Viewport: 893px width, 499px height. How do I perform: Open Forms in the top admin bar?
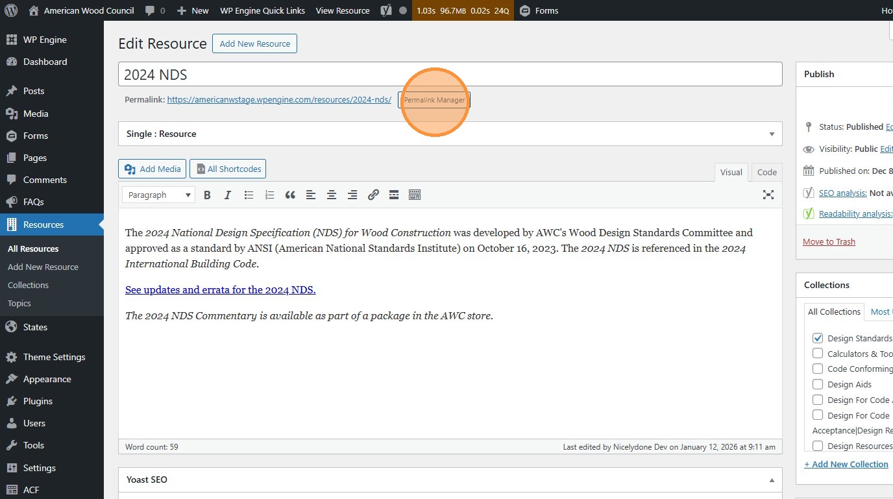[539, 10]
